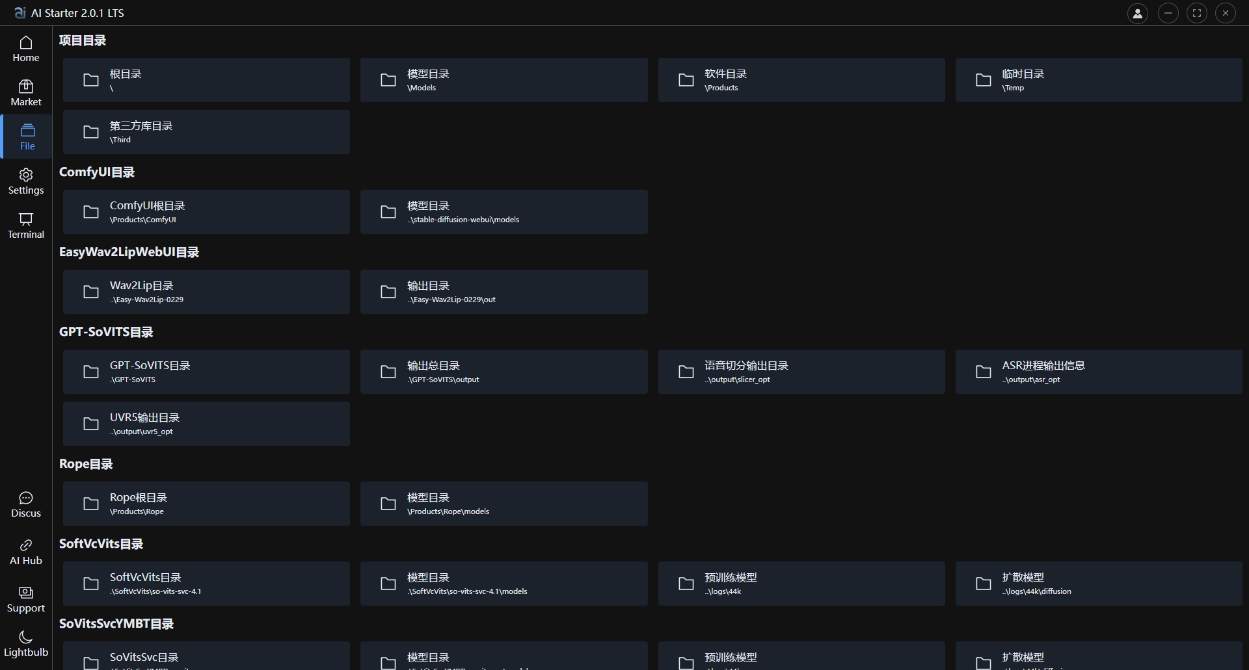This screenshot has width=1249, height=670.
Task: Launch the Terminal from sidebar
Action: click(26, 225)
